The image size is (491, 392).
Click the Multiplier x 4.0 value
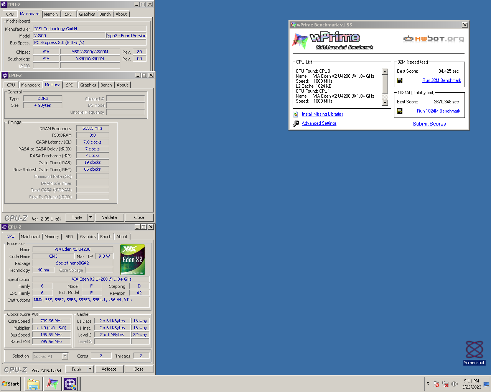[x=51, y=328]
